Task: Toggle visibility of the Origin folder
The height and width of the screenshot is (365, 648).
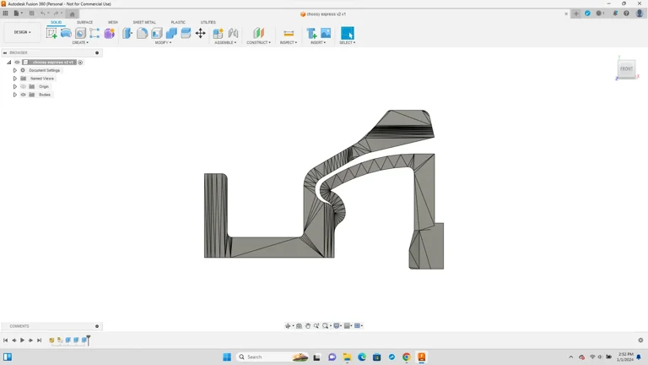Action: pos(24,86)
